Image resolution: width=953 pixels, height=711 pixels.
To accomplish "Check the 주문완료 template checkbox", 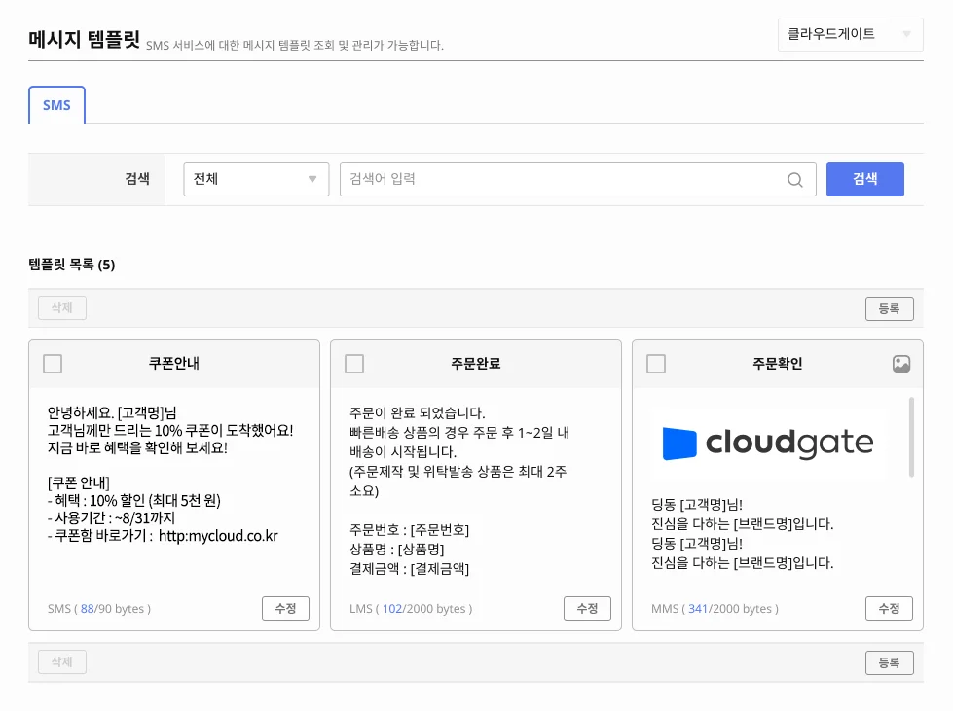I will (x=354, y=363).
